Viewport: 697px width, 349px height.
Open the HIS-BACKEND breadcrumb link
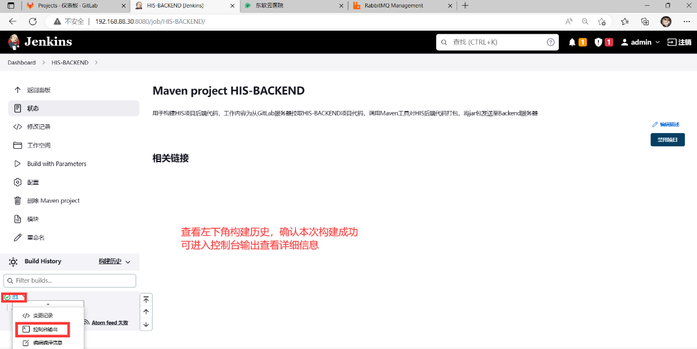tap(70, 62)
